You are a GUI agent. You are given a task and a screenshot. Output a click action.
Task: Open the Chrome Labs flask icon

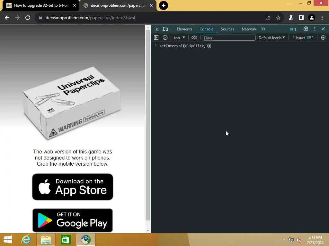(x=291, y=18)
